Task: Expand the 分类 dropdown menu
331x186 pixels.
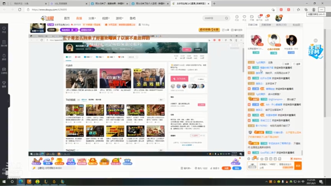Action: point(92,18)
